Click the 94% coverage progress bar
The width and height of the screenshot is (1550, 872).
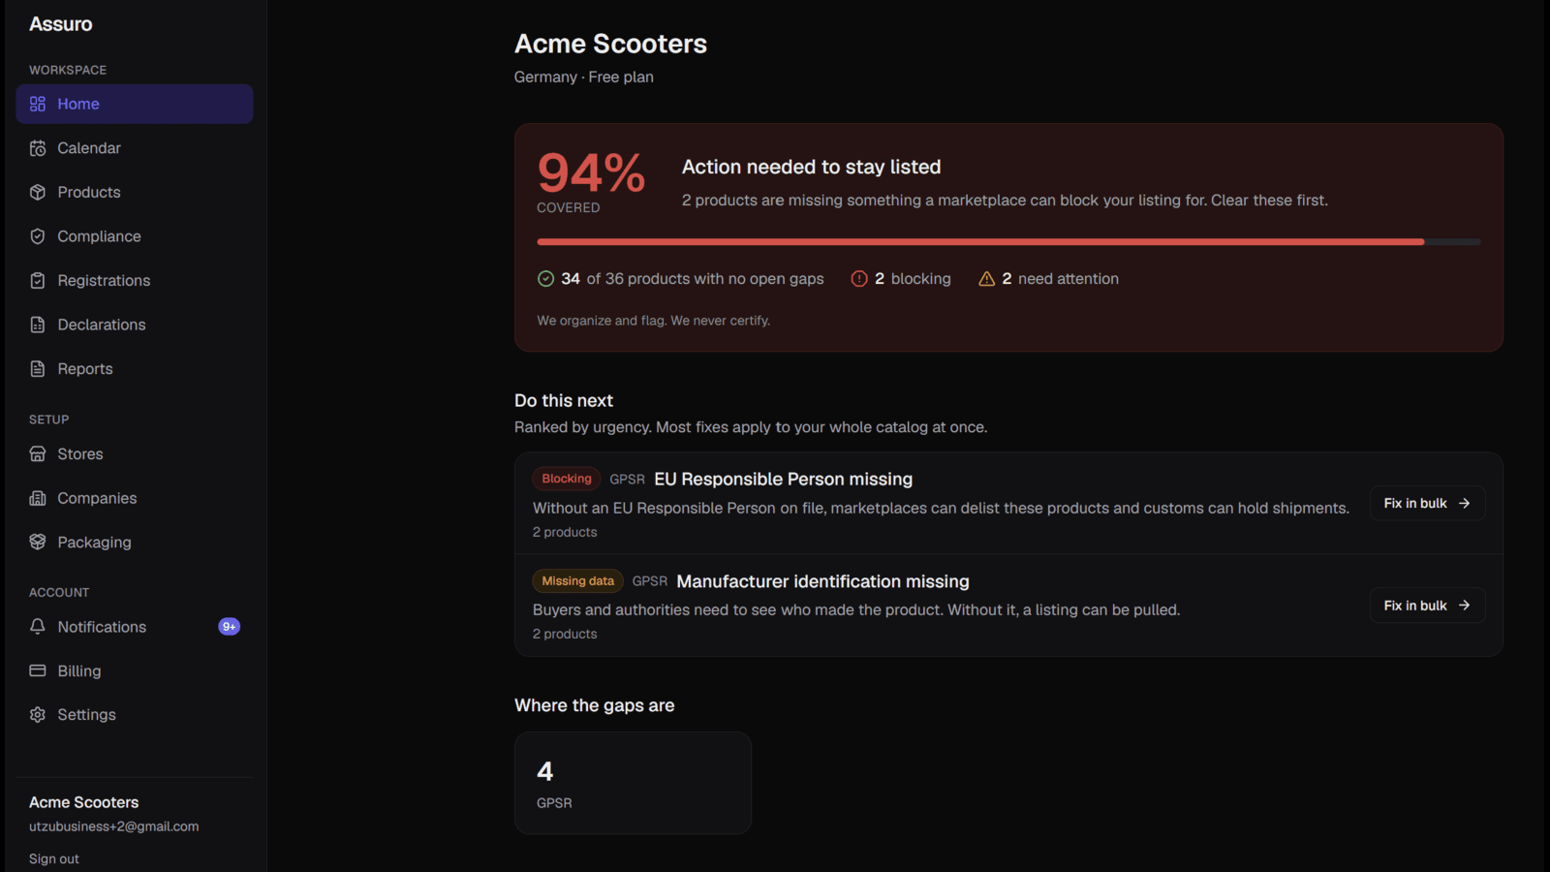(x=1008, y=241)
